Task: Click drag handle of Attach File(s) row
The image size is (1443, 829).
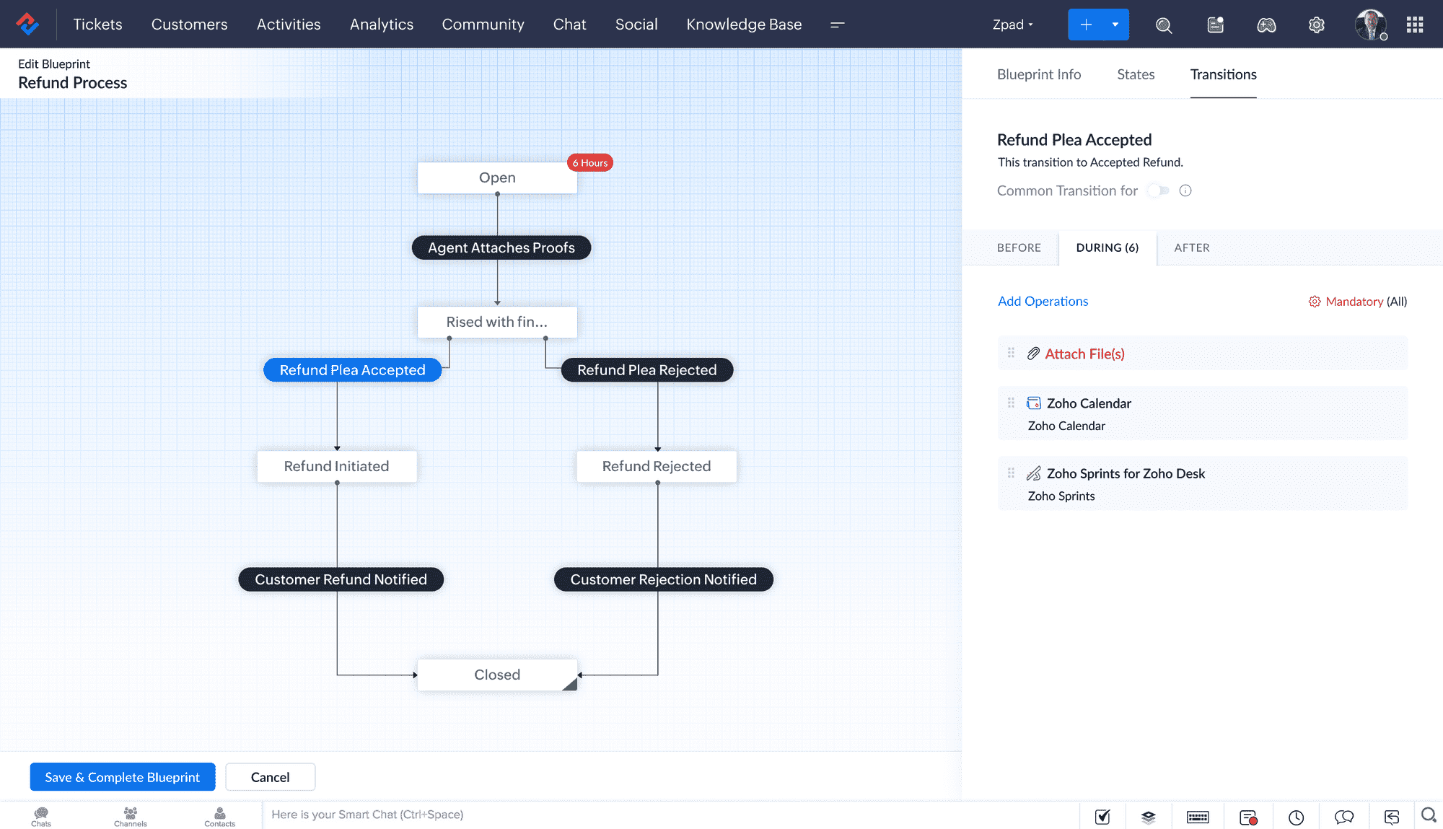Action: [1011, 353]
